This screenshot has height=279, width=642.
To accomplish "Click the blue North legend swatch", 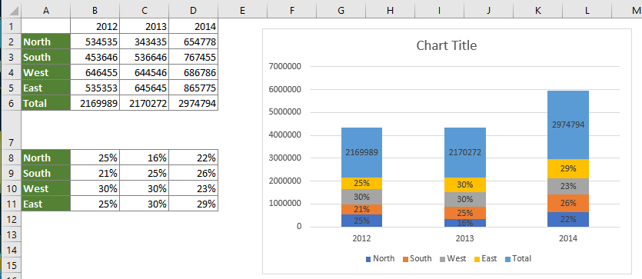I will point(368,259).
